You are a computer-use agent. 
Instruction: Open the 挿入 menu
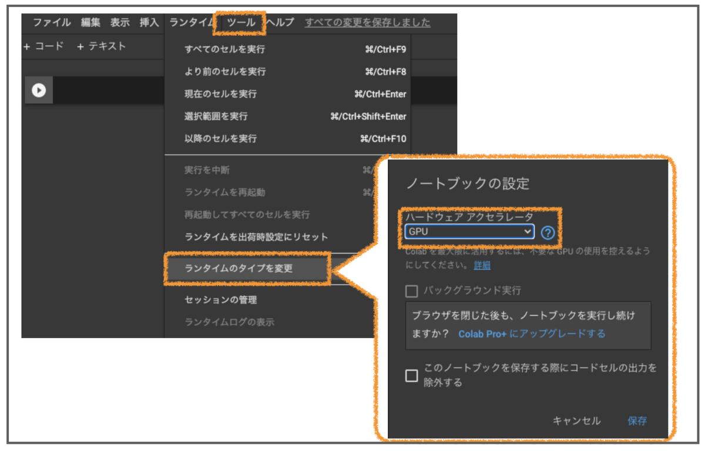coord(149,22)
